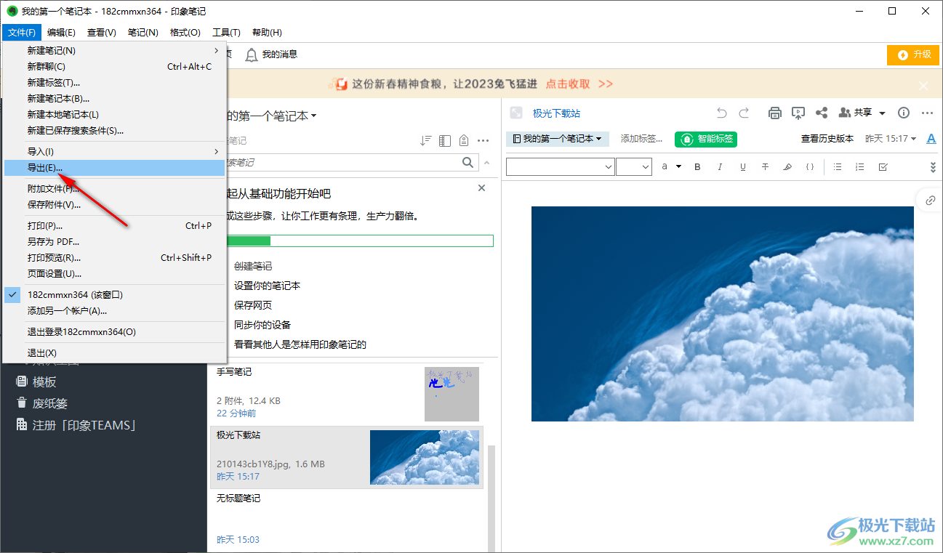This screenshot has width=943, height=553.
Task: Toggle checked account 182cmmxn364 (该窗口)
Action: click(x=115, y=295)
